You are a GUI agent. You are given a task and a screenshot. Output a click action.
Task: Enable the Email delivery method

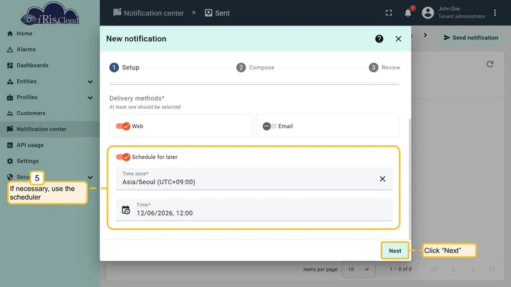[270, 126]
